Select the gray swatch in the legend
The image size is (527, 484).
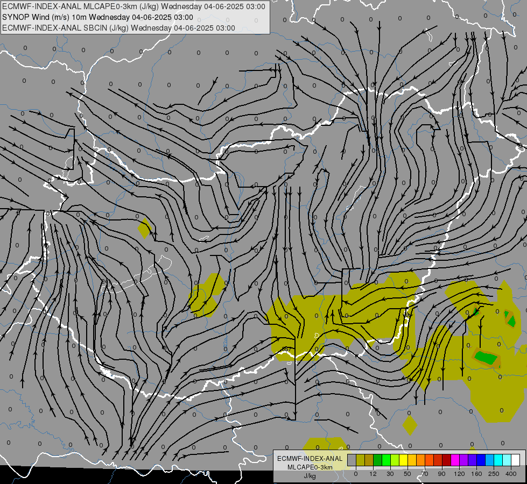coord(352,460)
